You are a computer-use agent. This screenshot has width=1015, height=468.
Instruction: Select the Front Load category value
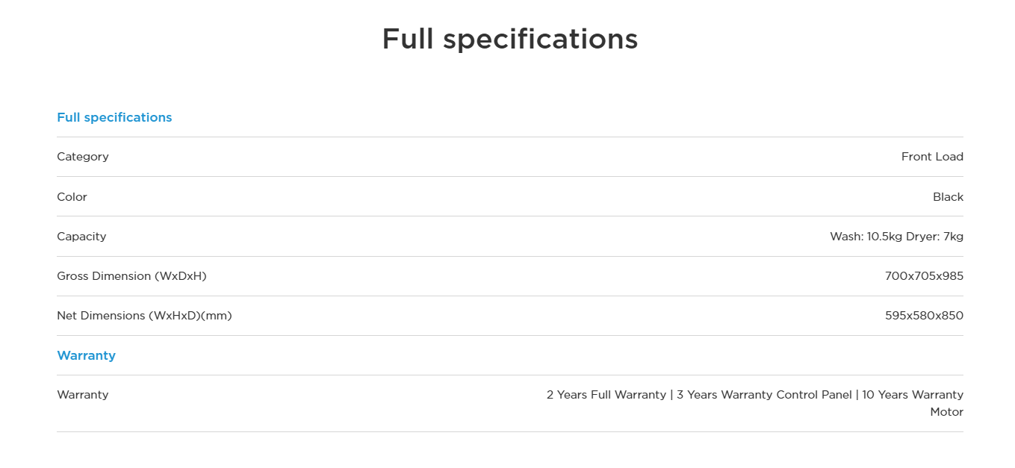tap(932, 157)
